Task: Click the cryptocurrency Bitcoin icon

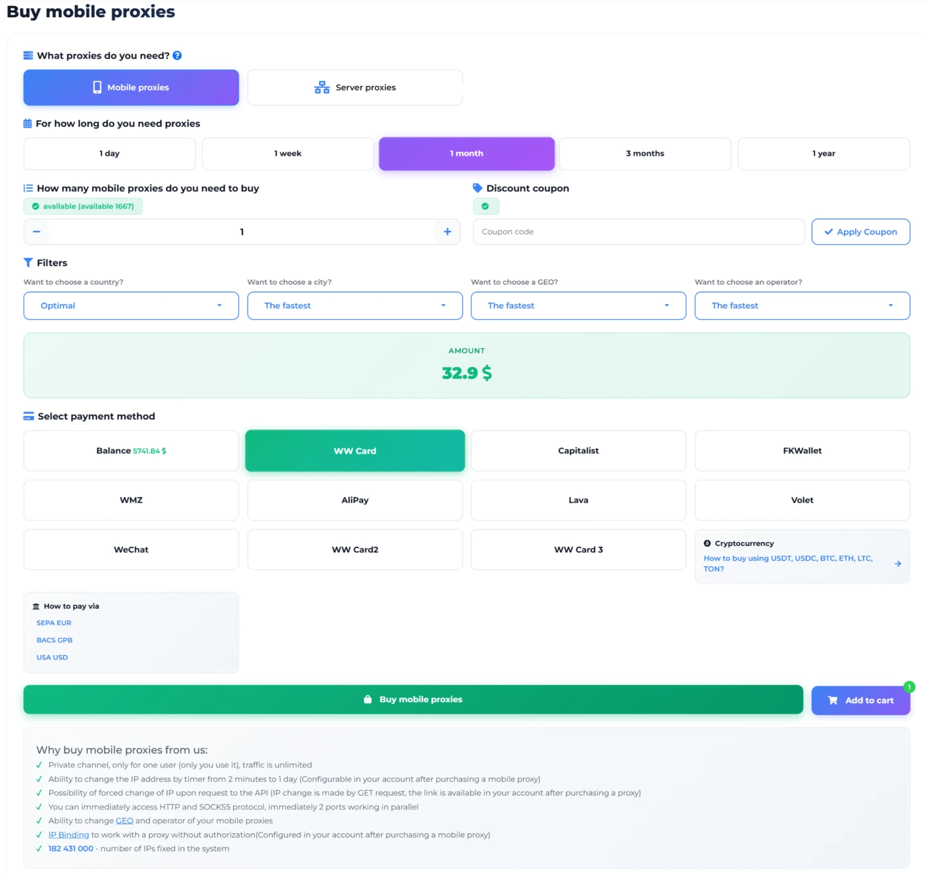Action: (x=707, y=543)
